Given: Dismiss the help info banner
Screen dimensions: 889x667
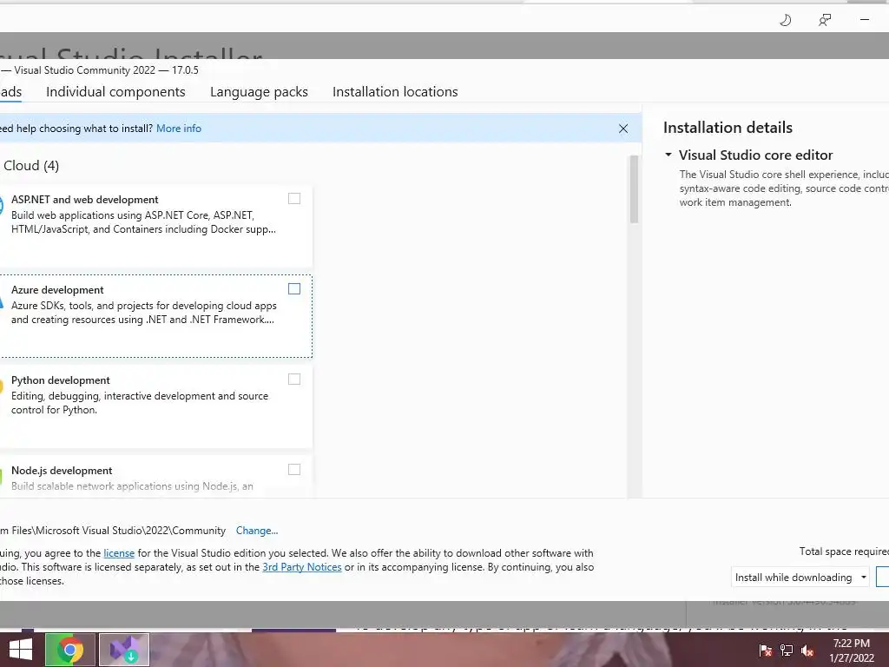Looking at the screenshot, I should click(623, 129).
